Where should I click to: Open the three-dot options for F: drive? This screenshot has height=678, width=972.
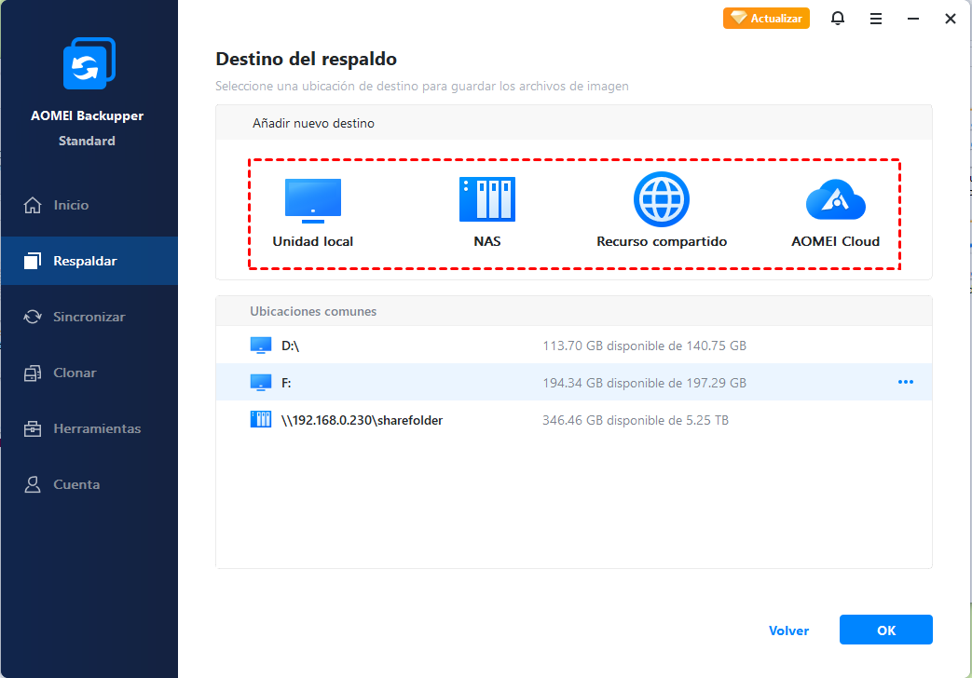(905, 382)
